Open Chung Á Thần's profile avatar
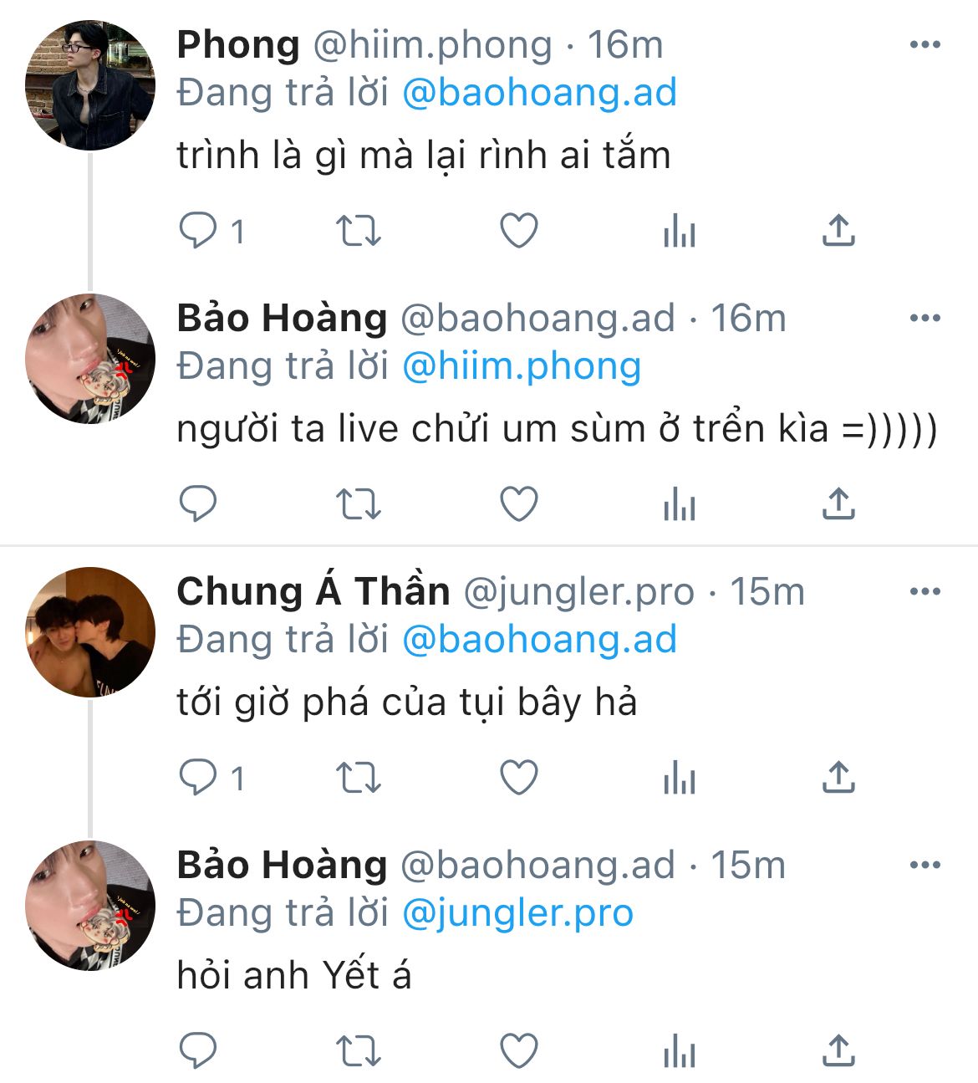This screenshot has height=1083, width=978. [x=90, y=633]
